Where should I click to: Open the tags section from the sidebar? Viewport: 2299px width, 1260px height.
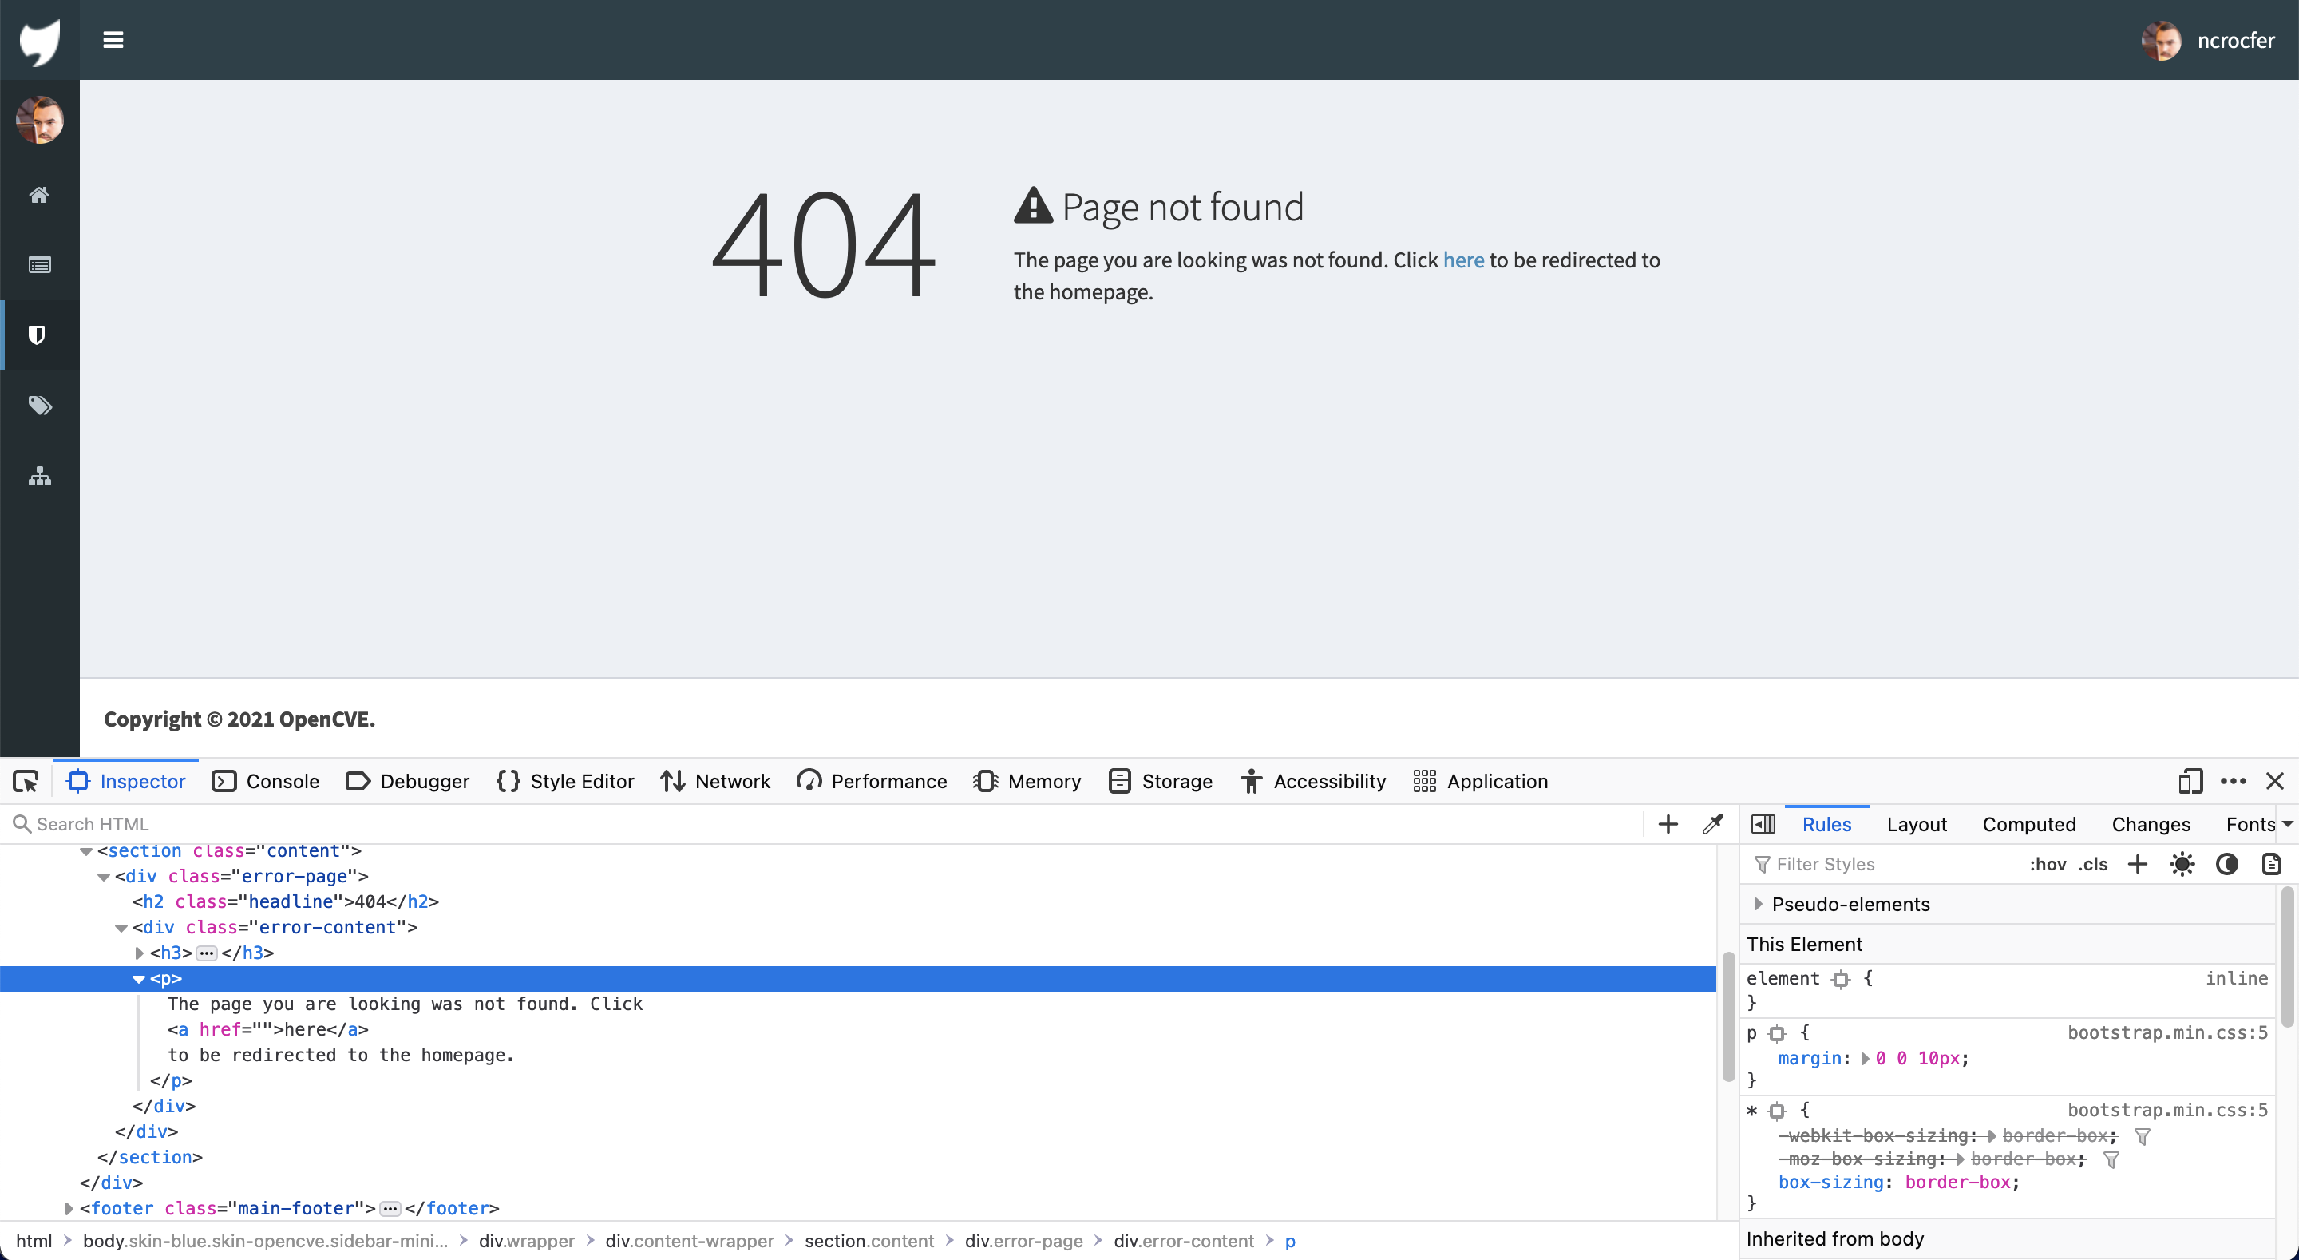(39, 406)
